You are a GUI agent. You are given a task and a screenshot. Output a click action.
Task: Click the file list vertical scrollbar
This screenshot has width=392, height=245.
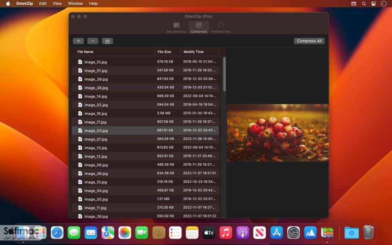tap(225, 74)
